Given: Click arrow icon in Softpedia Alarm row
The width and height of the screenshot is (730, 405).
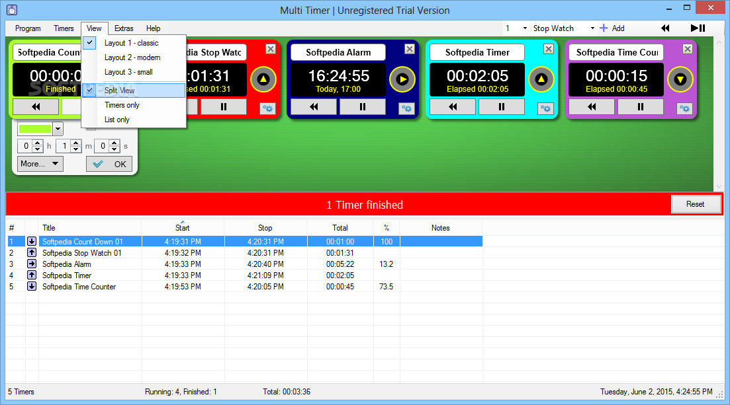Looking at the screenshot, I should (32, 264).
